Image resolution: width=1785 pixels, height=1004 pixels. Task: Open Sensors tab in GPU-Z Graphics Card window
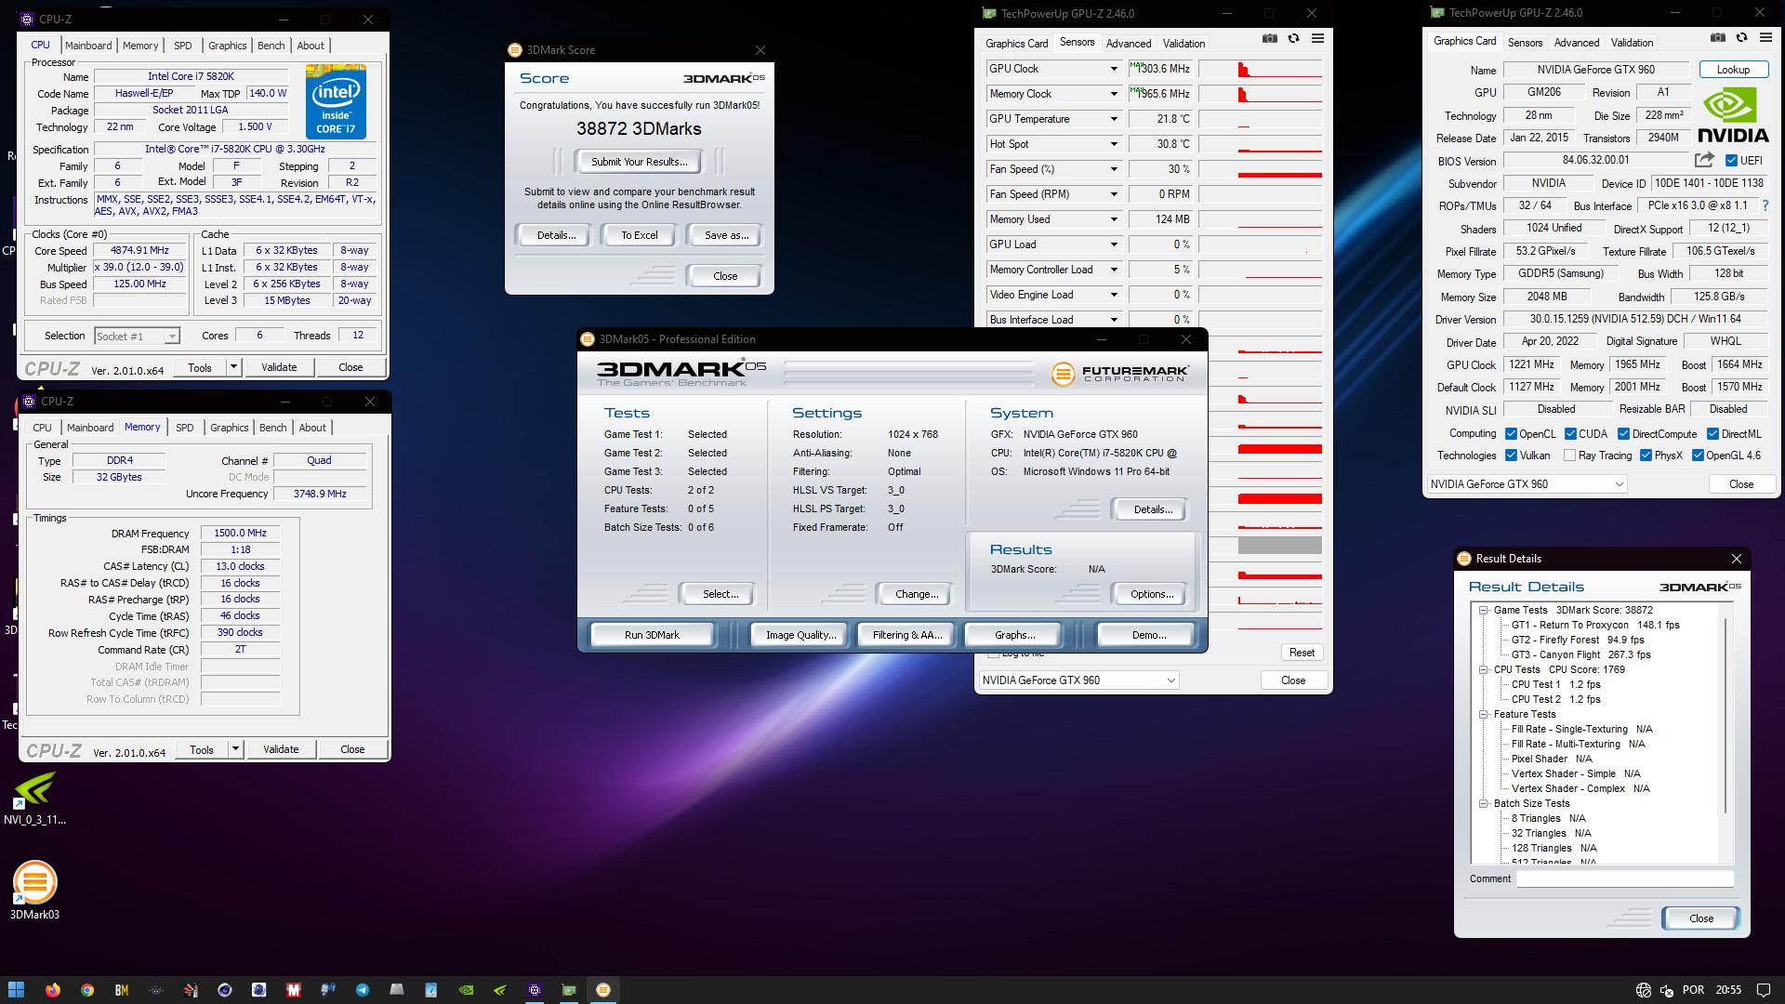click(x=1525, y=42)
